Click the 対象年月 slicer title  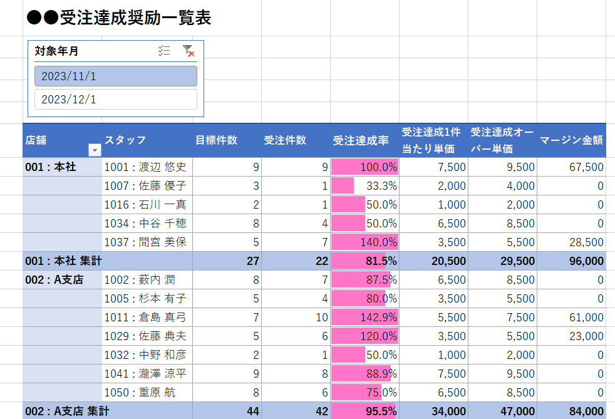tap(57, 51)
